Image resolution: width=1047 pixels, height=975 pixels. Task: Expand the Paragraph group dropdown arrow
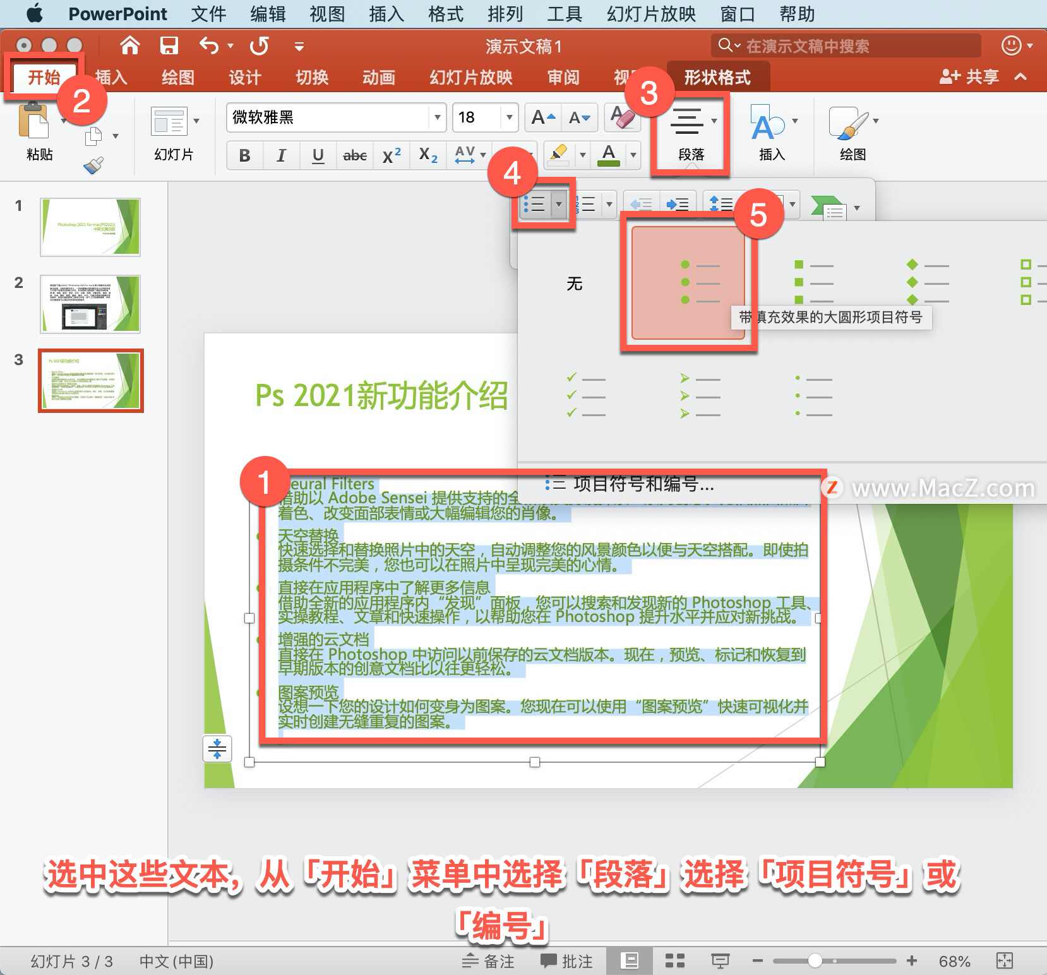click(714, 121)
